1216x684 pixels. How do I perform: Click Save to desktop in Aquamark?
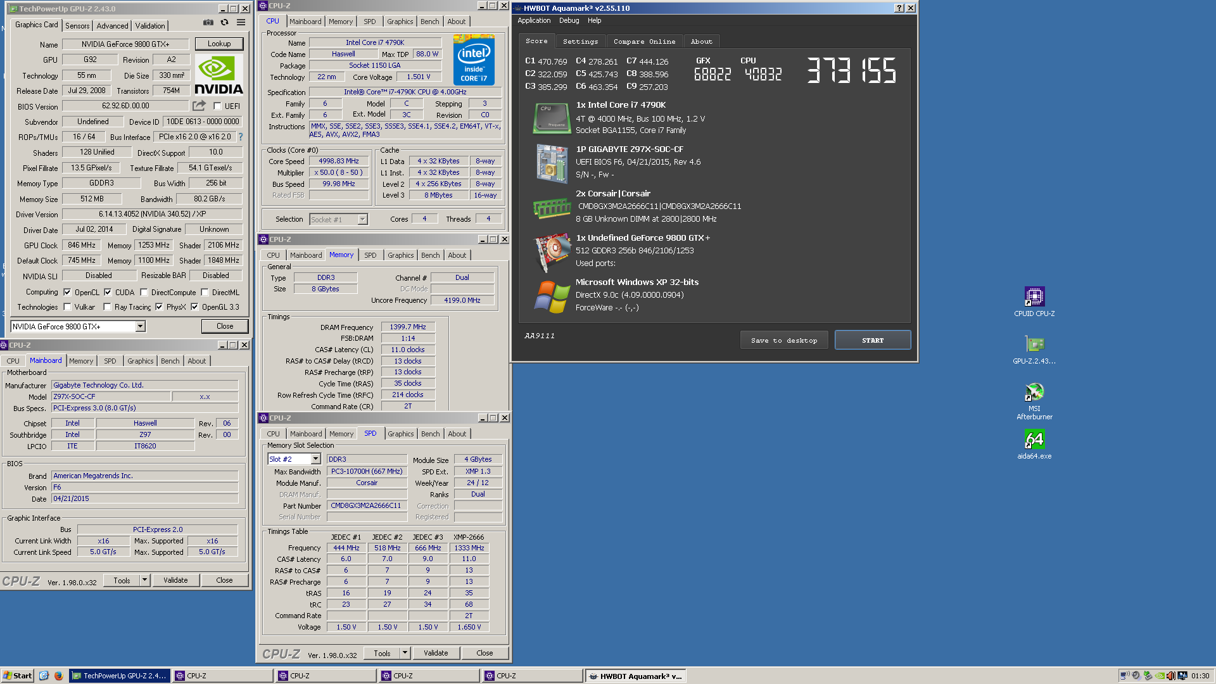[x=784, y=340]
